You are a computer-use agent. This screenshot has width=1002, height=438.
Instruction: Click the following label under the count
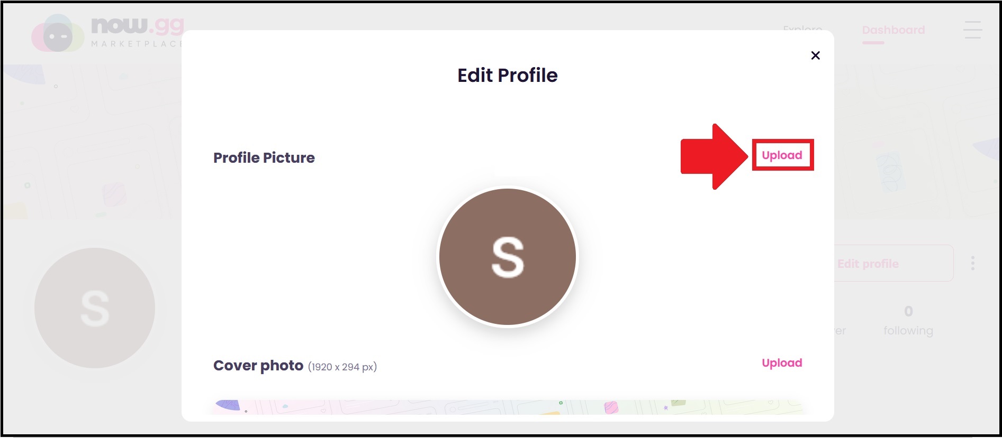(x=908, y=331)
